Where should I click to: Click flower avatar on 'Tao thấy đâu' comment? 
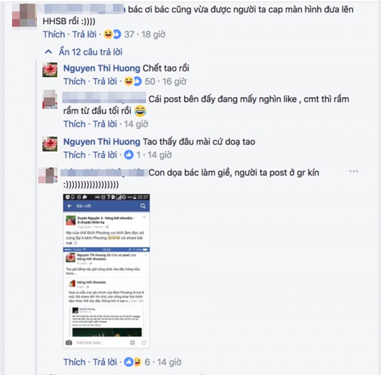[x=50, y=144]
